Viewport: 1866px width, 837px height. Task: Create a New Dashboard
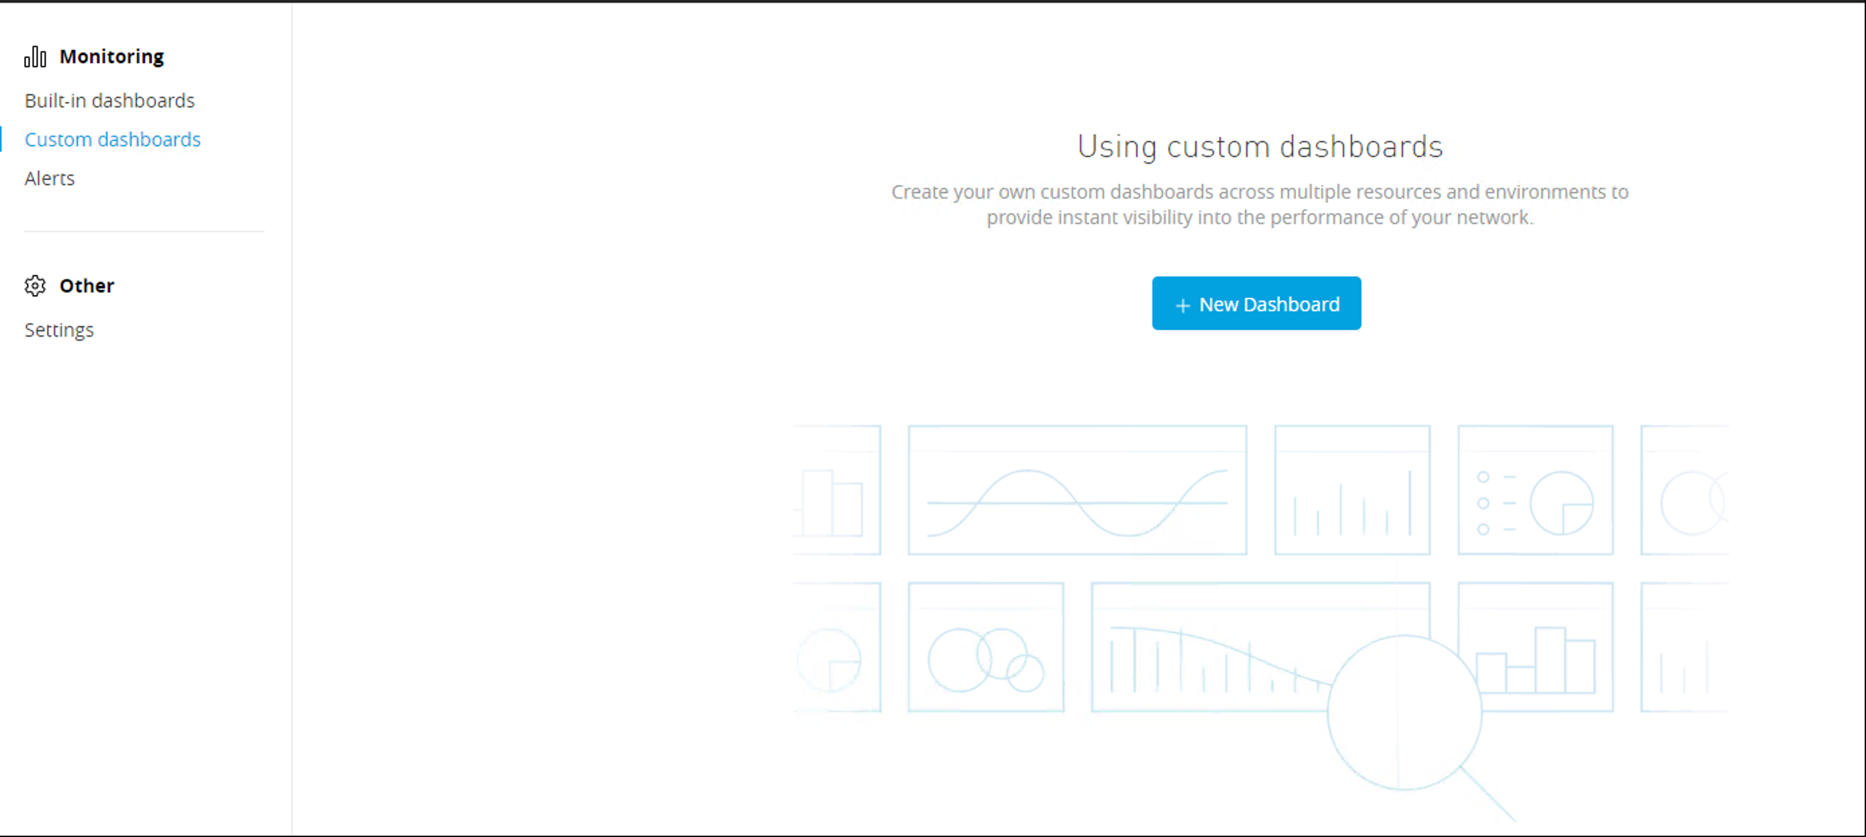[x=1256, y=303]
